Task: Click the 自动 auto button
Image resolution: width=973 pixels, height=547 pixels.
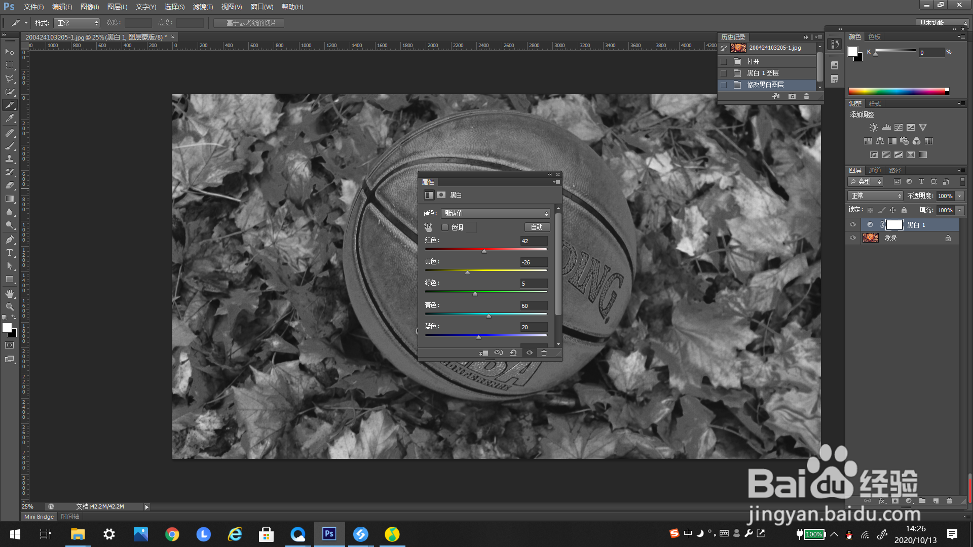Action: tap(537, 227)
